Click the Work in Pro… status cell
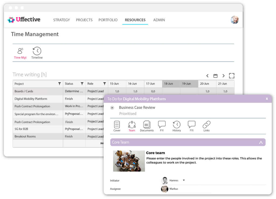 pyautogui.click(x=74, y=106)
